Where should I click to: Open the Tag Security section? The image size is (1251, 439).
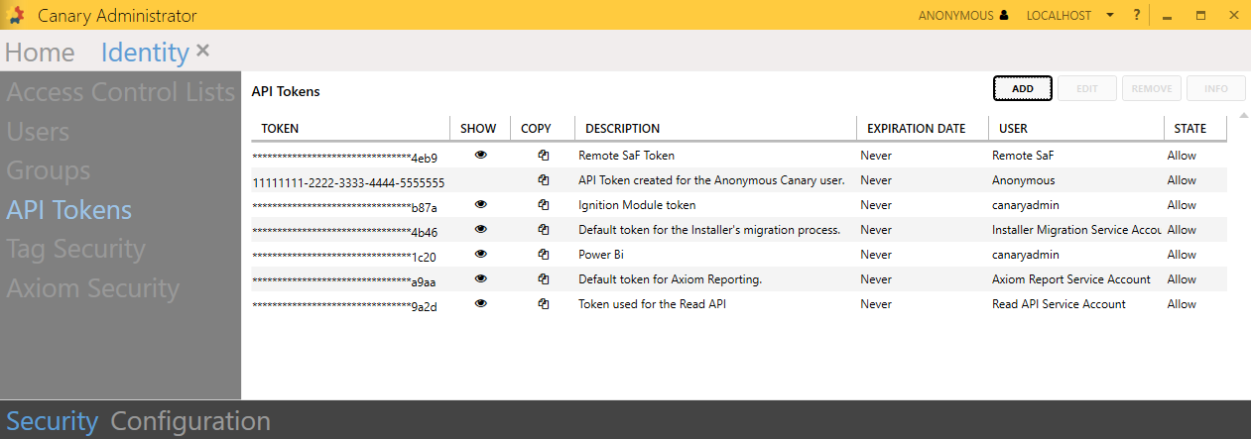75,250
